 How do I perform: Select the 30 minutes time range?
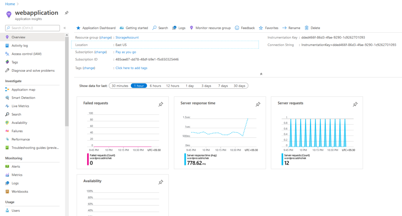[x=120, y=86]
